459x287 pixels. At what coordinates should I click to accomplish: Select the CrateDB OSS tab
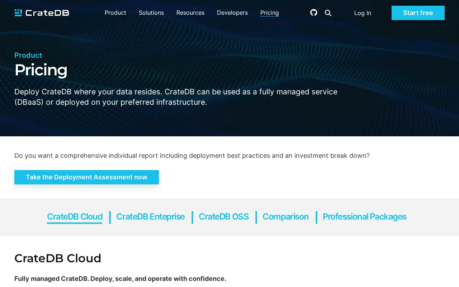click(223, 217)
